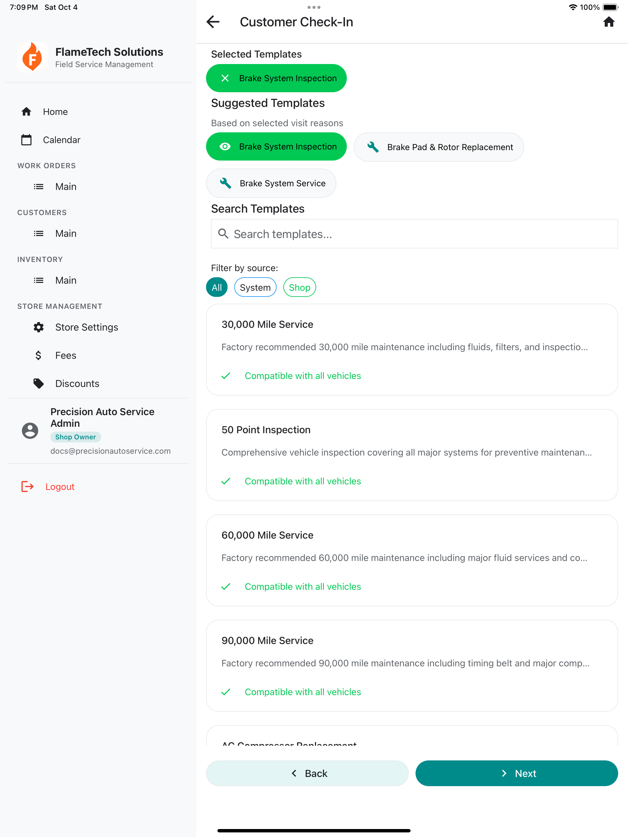Click the Logout icon
Screen dimensions: 628x837
28,487
